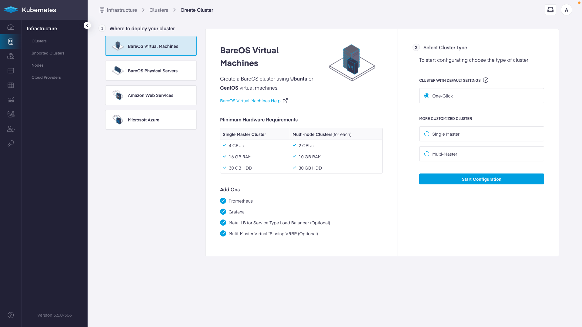Select the One-Click radio option
Screen dimensions: 582x327
click(x=427, y=96)
